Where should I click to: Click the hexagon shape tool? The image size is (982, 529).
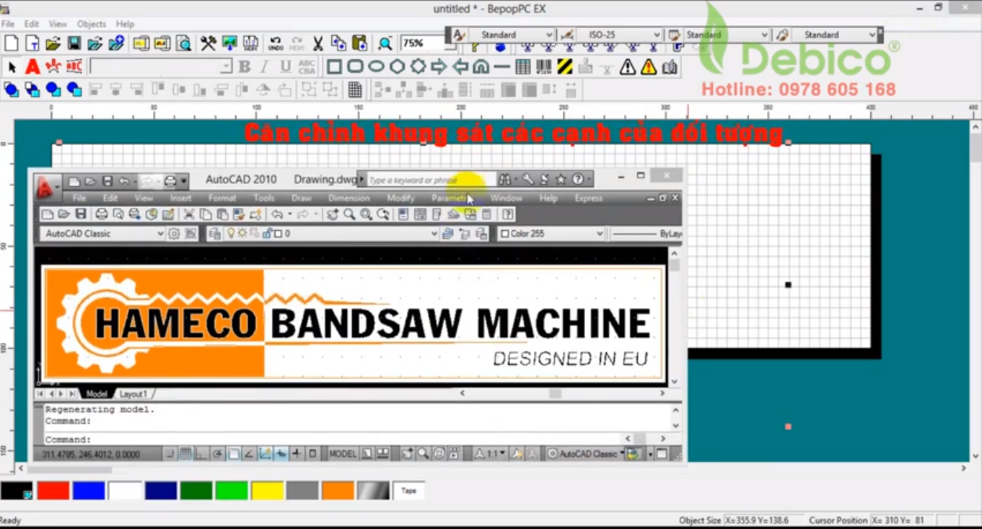[x=396, y=66]
